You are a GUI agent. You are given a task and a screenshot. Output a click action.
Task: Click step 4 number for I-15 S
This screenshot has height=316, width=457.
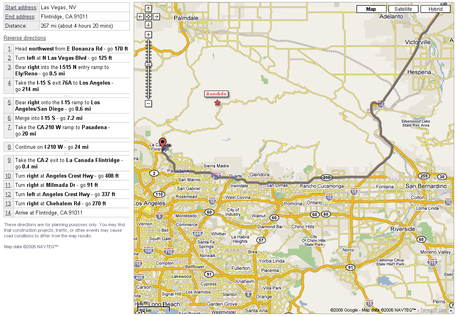pos(9,83)
